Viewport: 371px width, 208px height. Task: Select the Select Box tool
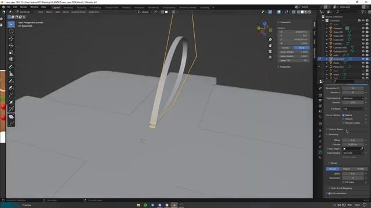11,24
